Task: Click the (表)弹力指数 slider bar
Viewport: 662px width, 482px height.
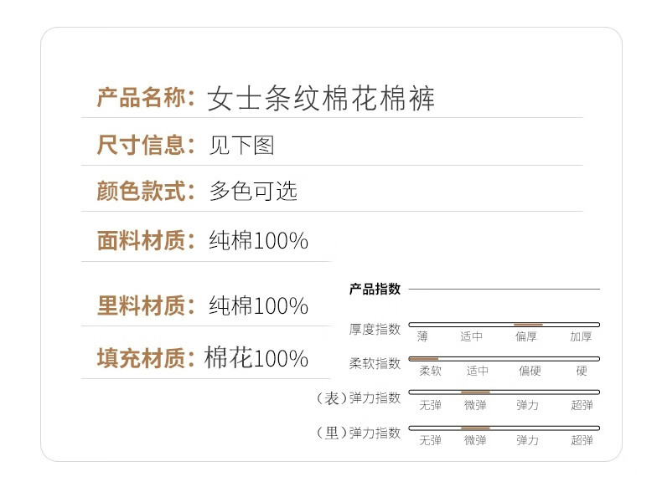Action: 504,392
